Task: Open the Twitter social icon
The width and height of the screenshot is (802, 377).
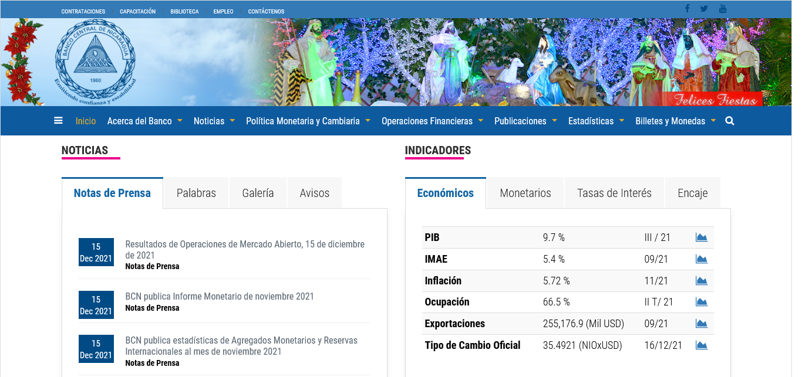Action: point(704,8)
